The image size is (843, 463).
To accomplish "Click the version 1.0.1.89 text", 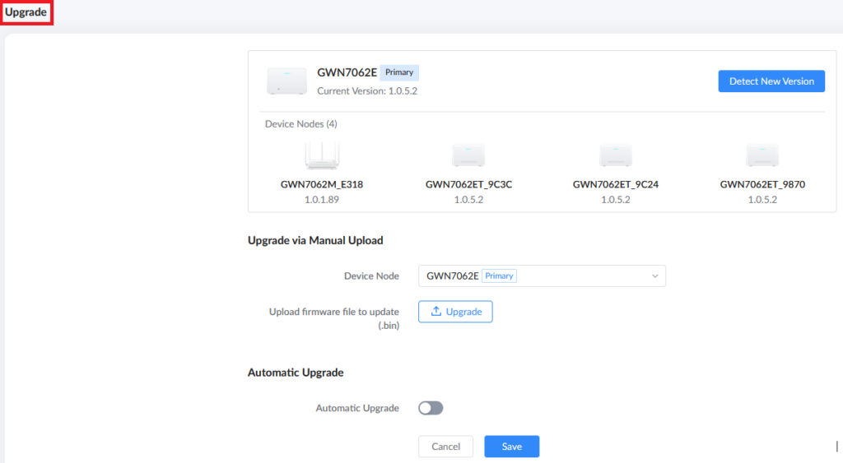I will (x=322, y=199).
